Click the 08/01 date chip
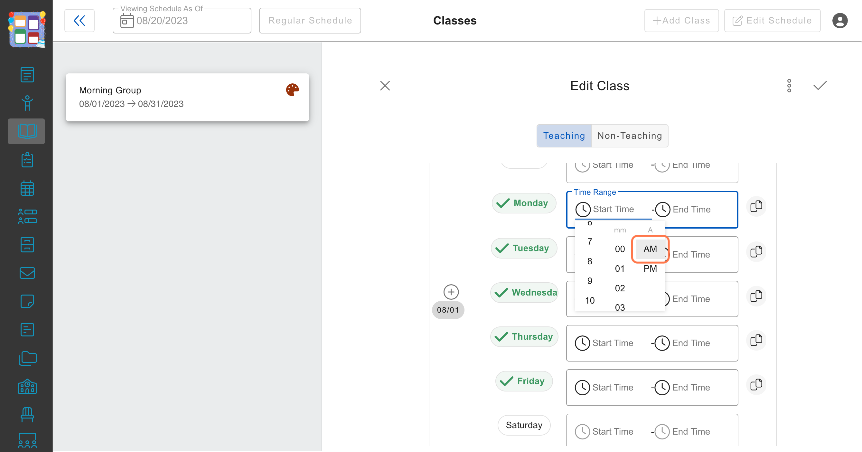862x452 pixels. pos(448,310)
